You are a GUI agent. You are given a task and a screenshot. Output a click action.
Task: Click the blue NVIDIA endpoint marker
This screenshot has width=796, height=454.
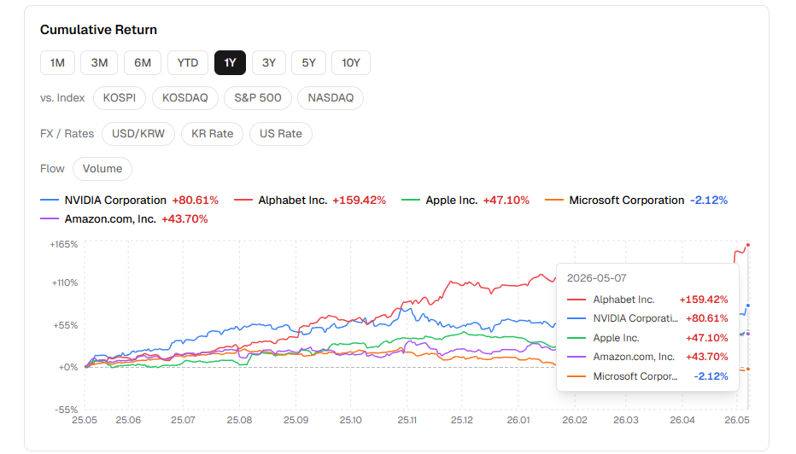coord(748,306)
